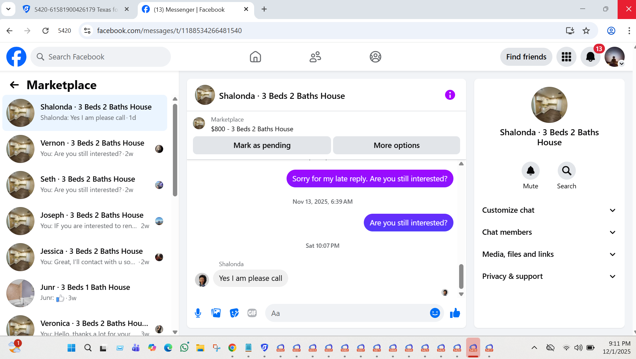Click Mark as pending button
The image size is (636, 359).
262,145
